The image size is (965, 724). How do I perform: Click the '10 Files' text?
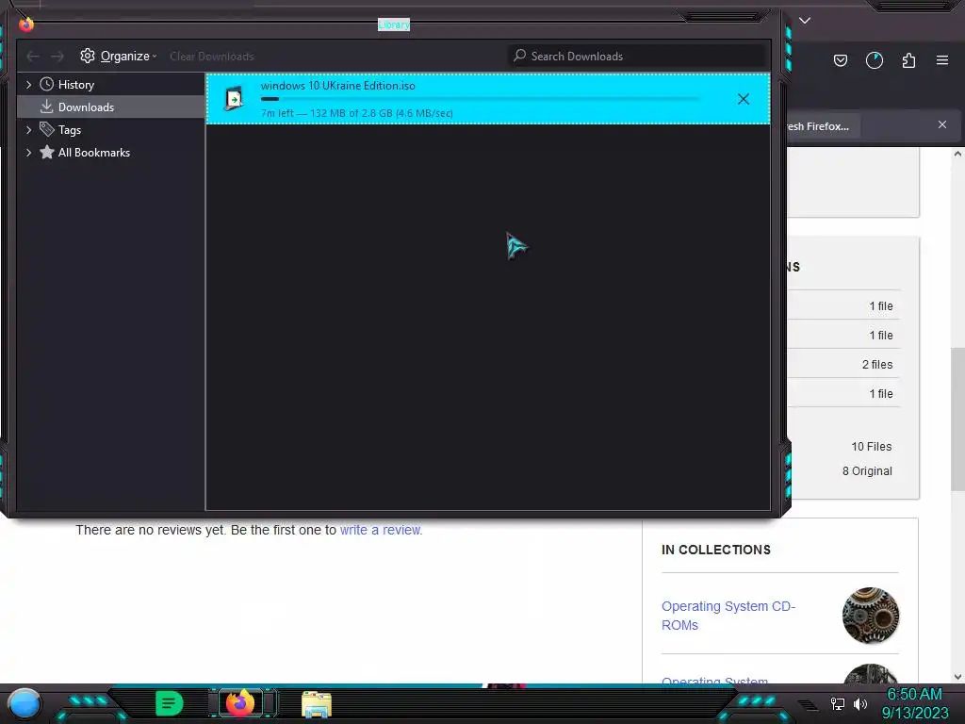click(x=871, y=447)
